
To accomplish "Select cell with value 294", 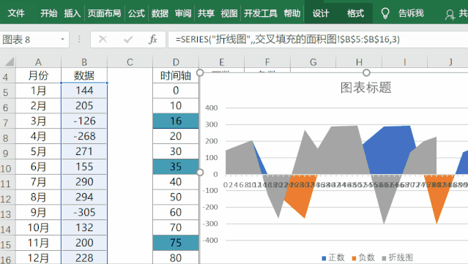I will [84, 197].
